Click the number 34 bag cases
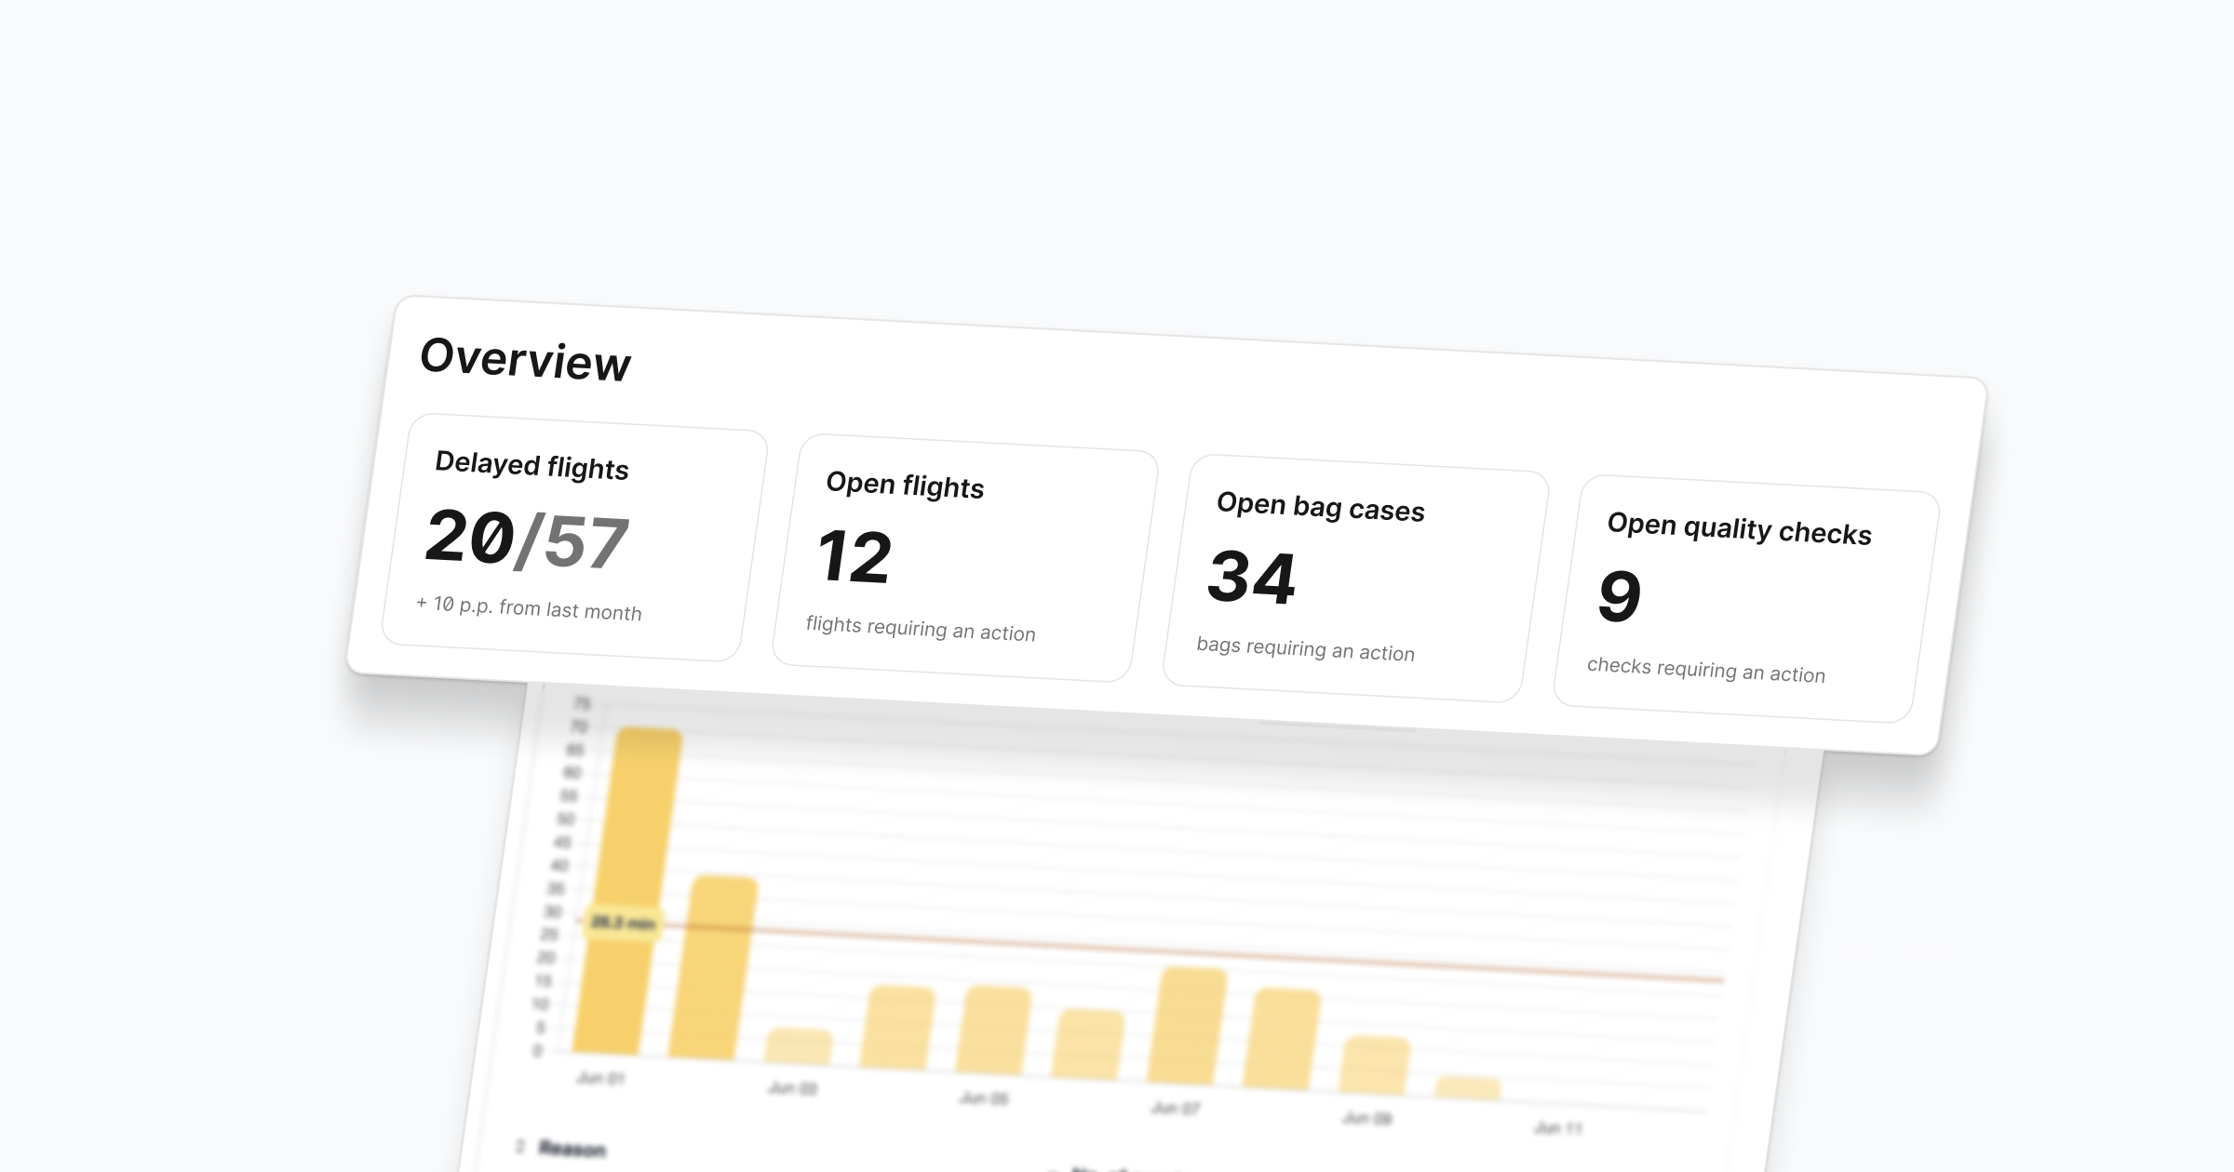2234x1172 pixels. point(1251,578)
